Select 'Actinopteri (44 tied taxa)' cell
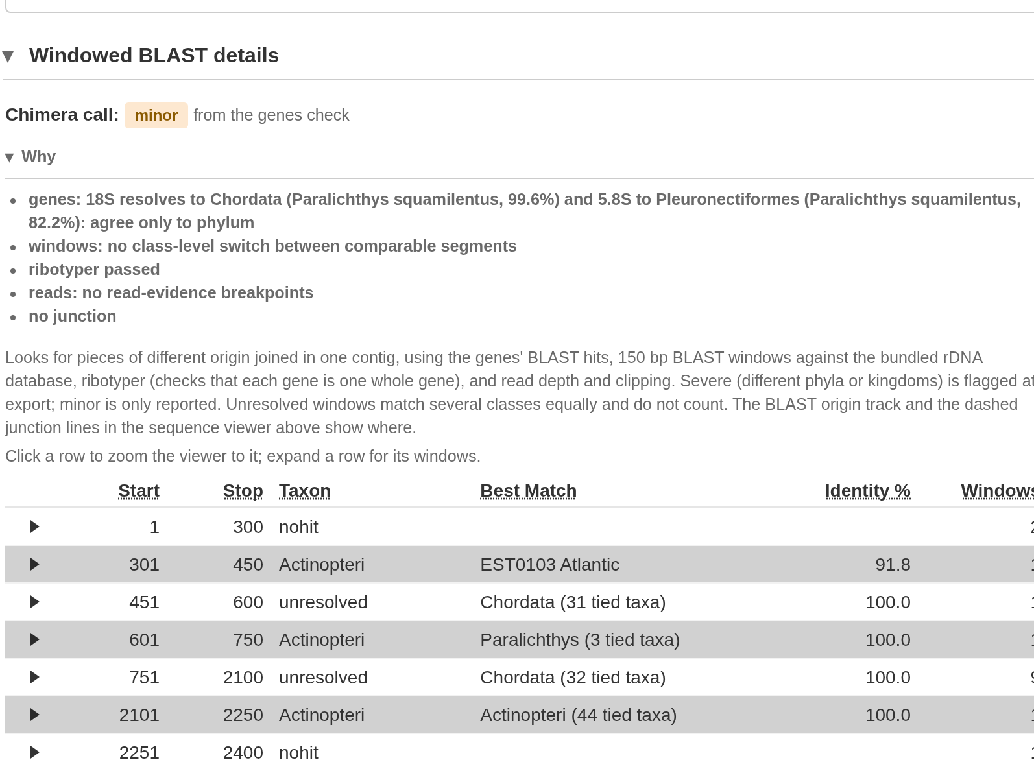The width and height of the screenshot is (1034, 760). pos(578,715)
